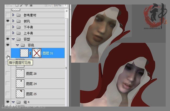The height and width of the screenshot is (111, 170).
Task: Show the 下半身 group
Action: pos(8,27)
